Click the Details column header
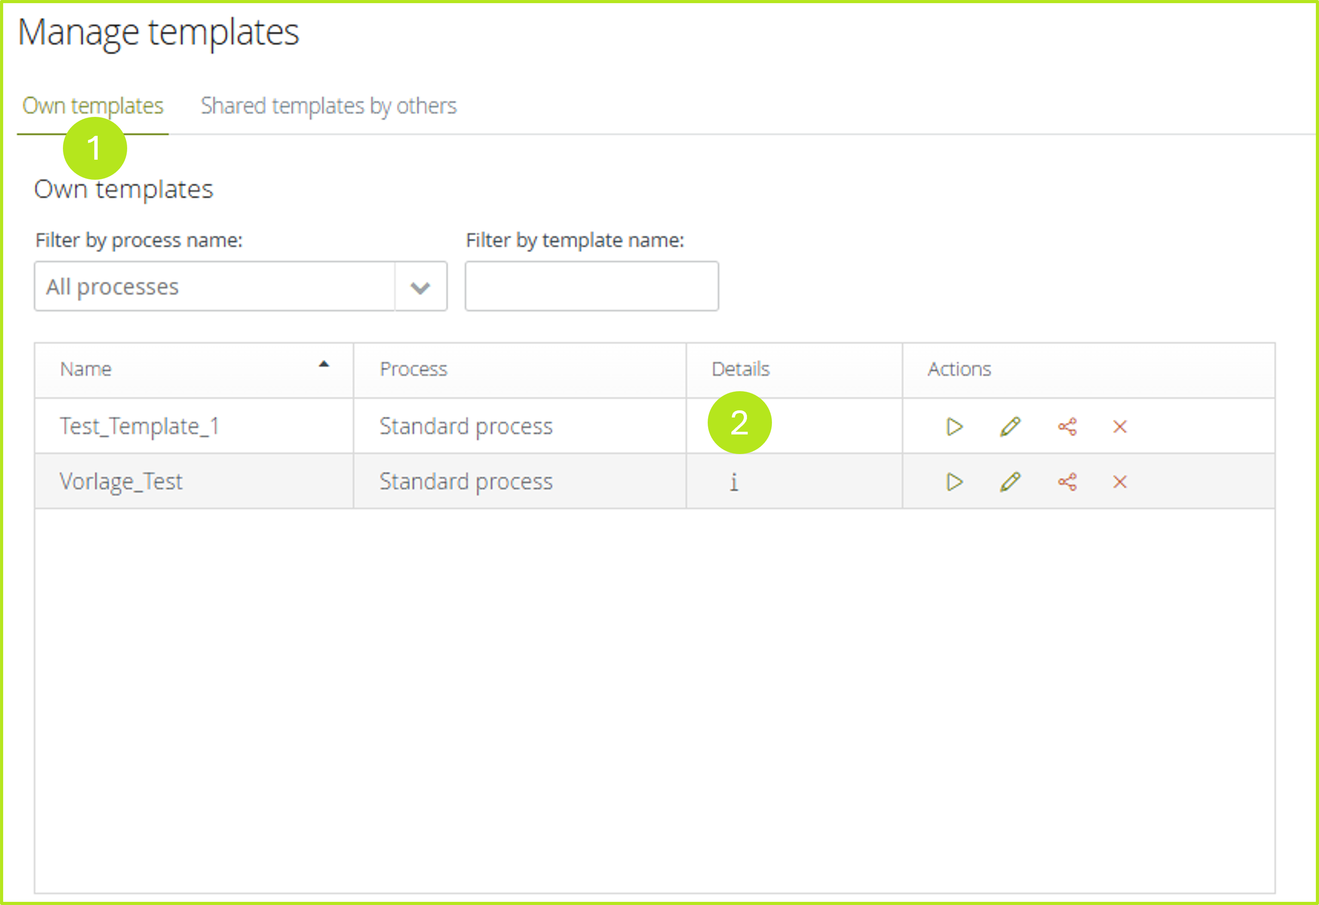The height and width of the screenshot is (905, 1319). (740, 369)
